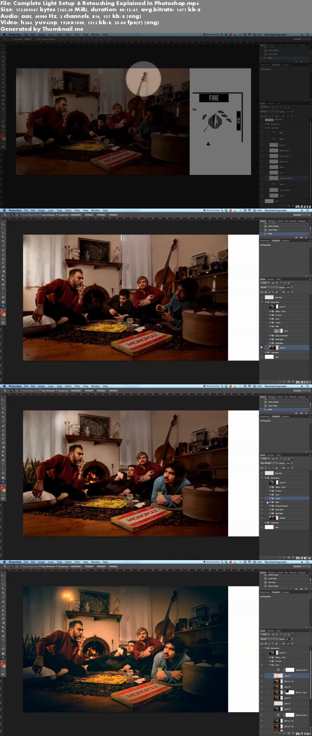Switch to the Navigator tab in 00:05:31 frame
The width and height of the screenshot is (312, 736).
coord(286,241)
